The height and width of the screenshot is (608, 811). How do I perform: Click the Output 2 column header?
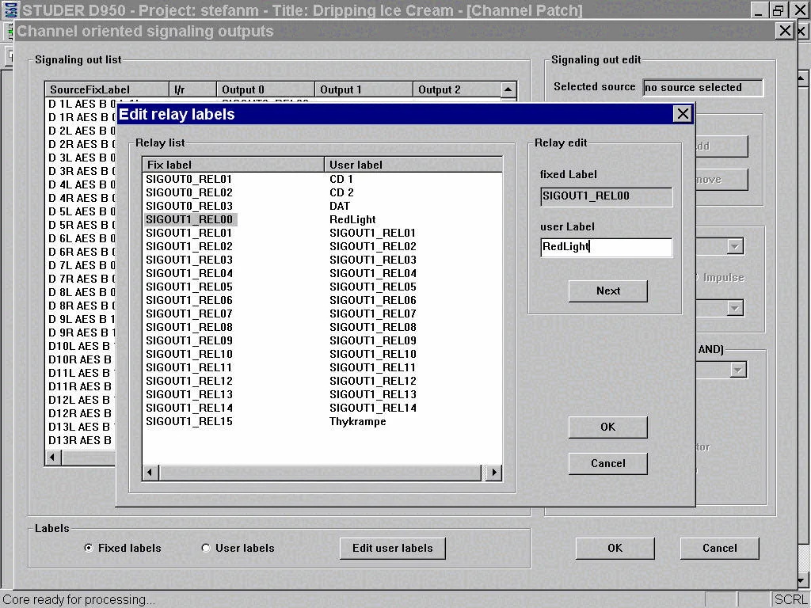point(457,89)
